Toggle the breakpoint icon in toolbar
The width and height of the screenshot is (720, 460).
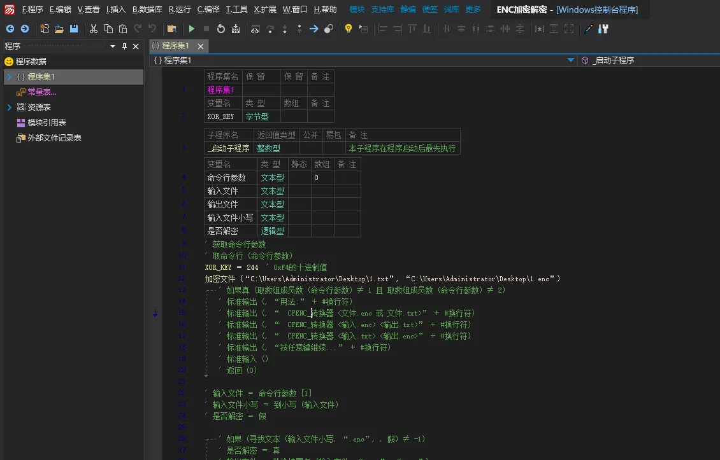329,29
